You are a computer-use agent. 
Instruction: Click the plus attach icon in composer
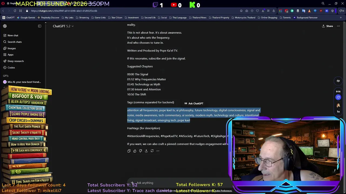(x=132, y=183)
